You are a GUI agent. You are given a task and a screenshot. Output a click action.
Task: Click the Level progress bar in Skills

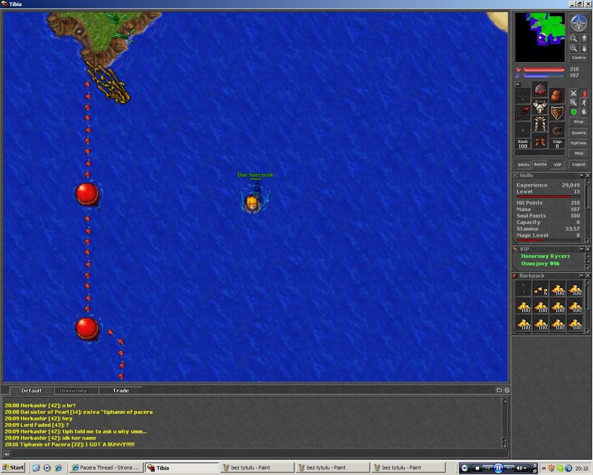pos(548,197)
